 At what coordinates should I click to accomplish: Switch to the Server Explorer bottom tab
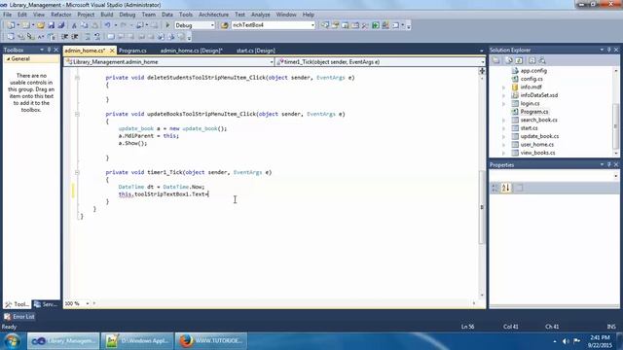click(46, 304)
